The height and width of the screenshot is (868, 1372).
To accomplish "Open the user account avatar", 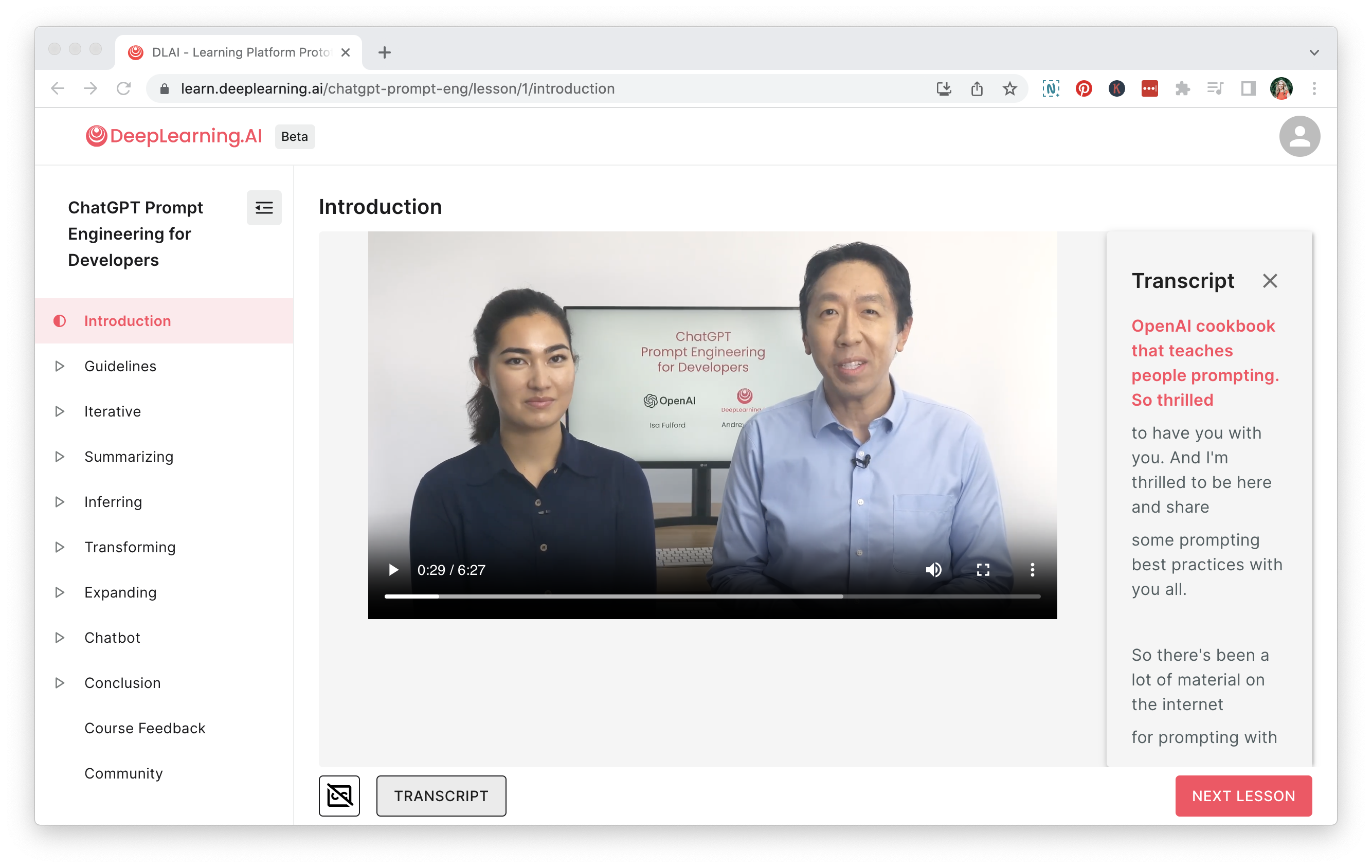I will 1299,136.
